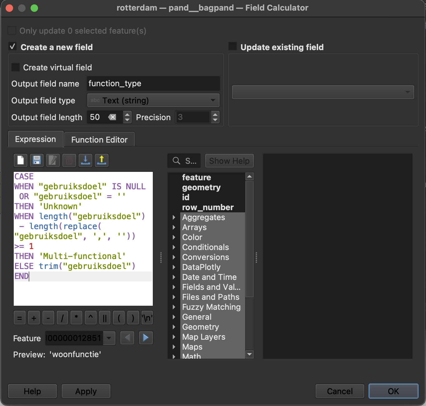
Task: Select the Expression tab
Action: [x=36, y=139]
